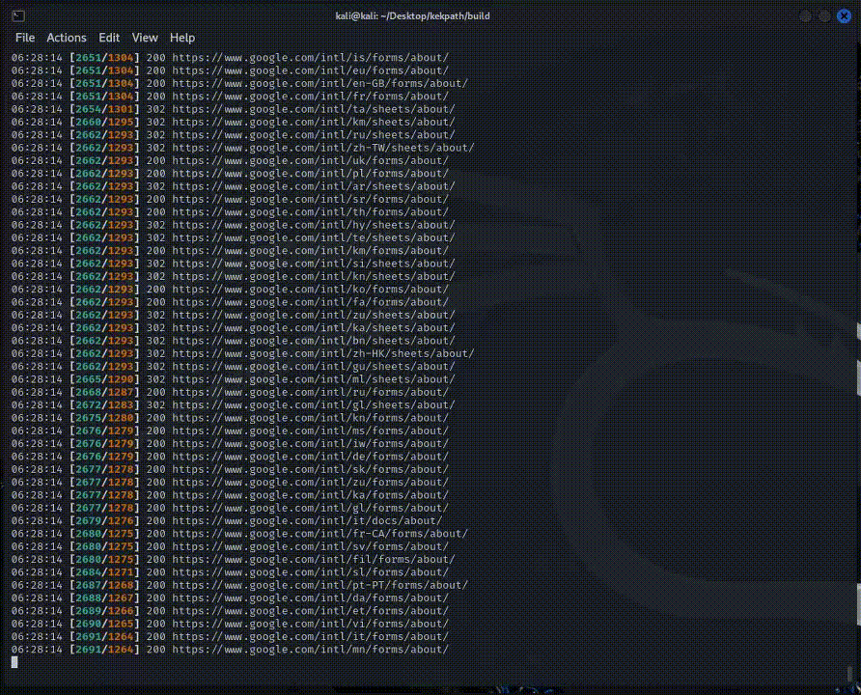Select the intl/fr-CA/forms/about/ URL
Image resolution: width=861 pixels, height=695 pixels.
click(320, 534)
